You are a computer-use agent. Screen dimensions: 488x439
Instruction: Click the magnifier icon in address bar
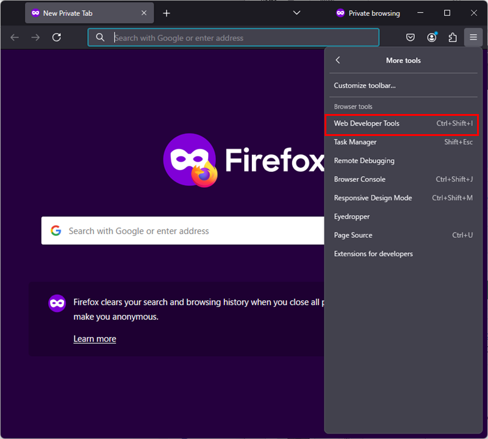(100, 37)
